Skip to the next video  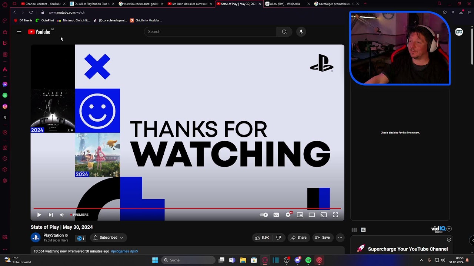click(x=51, y=215)
